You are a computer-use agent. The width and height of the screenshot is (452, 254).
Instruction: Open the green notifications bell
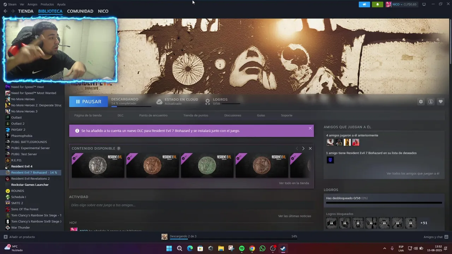click(x=377, y=4)
